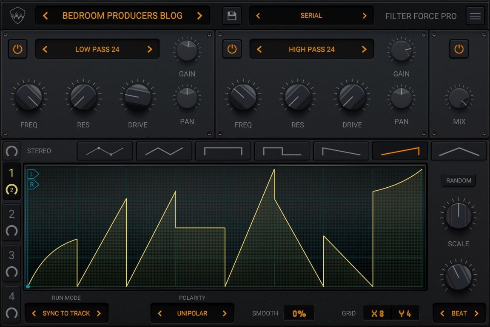
Task: Toggle the Mix section power button
Action: click(459, 49)
